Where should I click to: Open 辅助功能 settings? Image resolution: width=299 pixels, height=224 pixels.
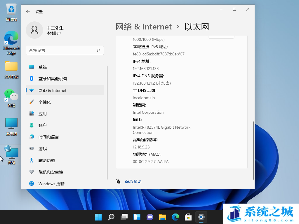[x=46, y=160]
